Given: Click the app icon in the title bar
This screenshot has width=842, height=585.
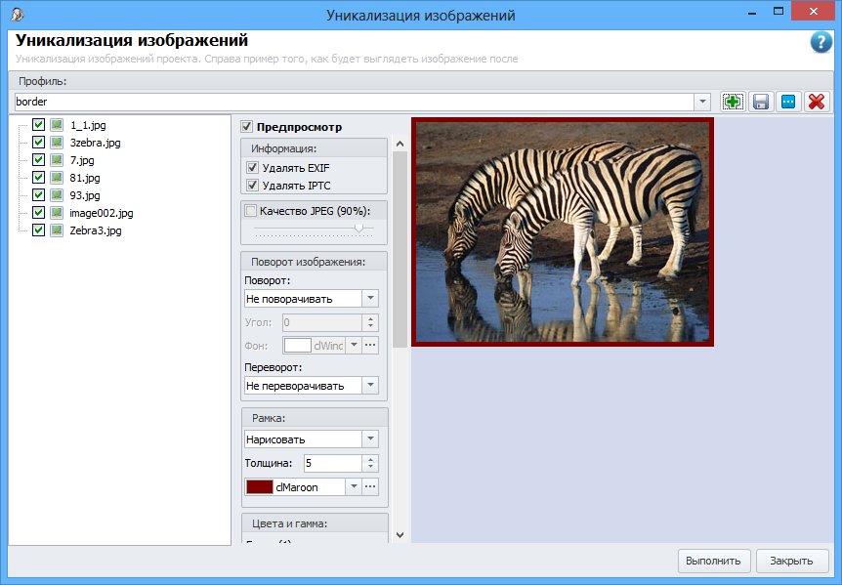Looking at the screenshot, I should [x=18, y=15].
